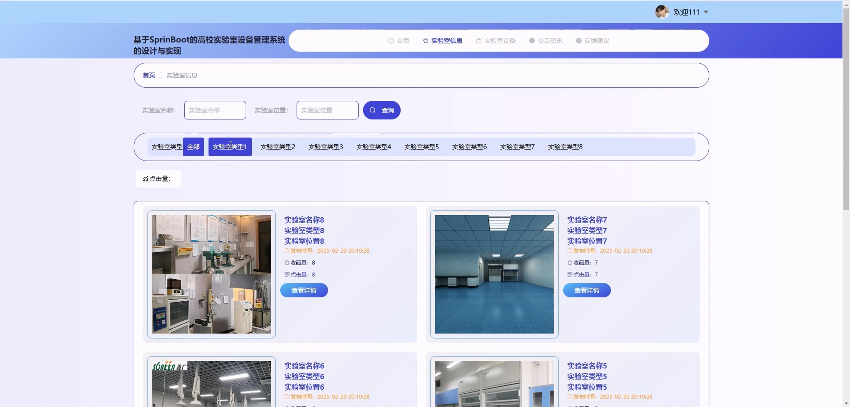Viewport: 850px width, 407px height.
Task: Click the 实验室名称 search input field
Action: [215, 110]
